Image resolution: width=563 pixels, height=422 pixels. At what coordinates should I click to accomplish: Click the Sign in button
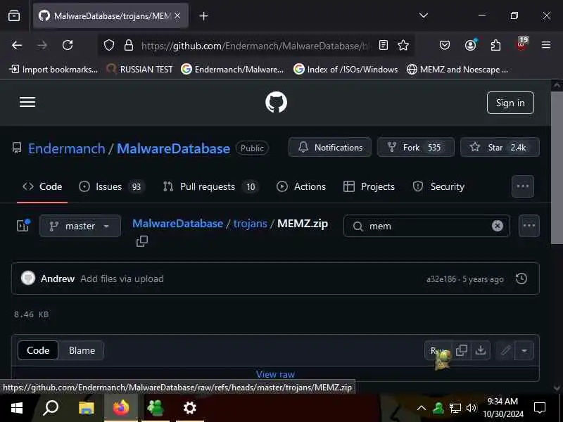(x=510, y=103)
